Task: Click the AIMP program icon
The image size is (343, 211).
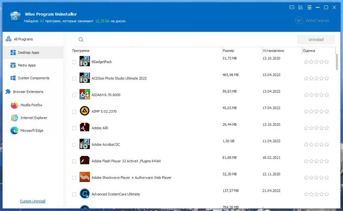Action: pyautogui.click(x=84, y=111)
